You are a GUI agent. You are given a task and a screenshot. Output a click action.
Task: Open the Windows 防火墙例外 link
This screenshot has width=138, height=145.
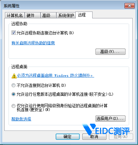[x=56, y=75]
